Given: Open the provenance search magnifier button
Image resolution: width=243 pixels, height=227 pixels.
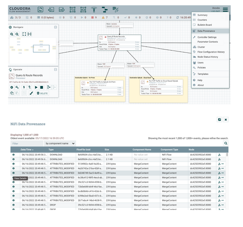Looking at the screenshot, I should point(226,143).
